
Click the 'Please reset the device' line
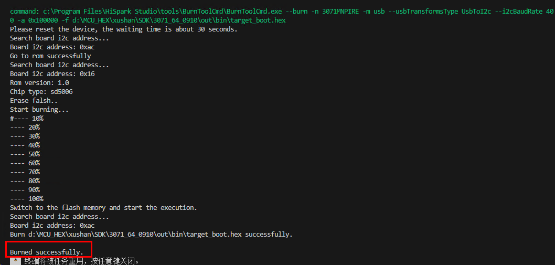(124, 29)
